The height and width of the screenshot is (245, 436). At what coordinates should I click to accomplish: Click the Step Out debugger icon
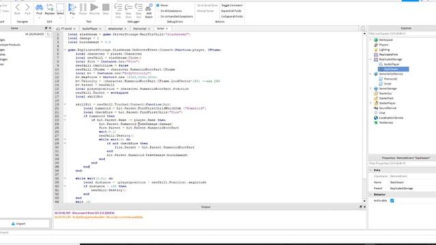pos(139,7)
